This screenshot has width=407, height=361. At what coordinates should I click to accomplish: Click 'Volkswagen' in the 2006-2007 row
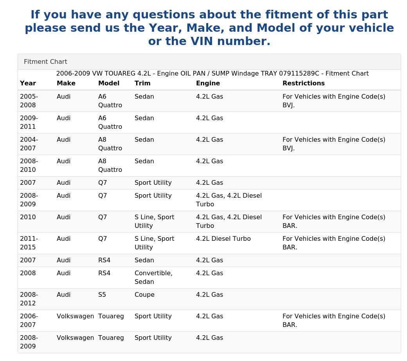point(75,316)
